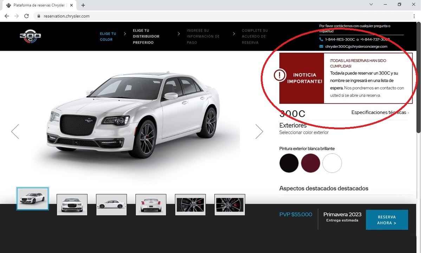Click the PVP $55.000 price text
Viewport: 421px width, 253px height.
296,214
